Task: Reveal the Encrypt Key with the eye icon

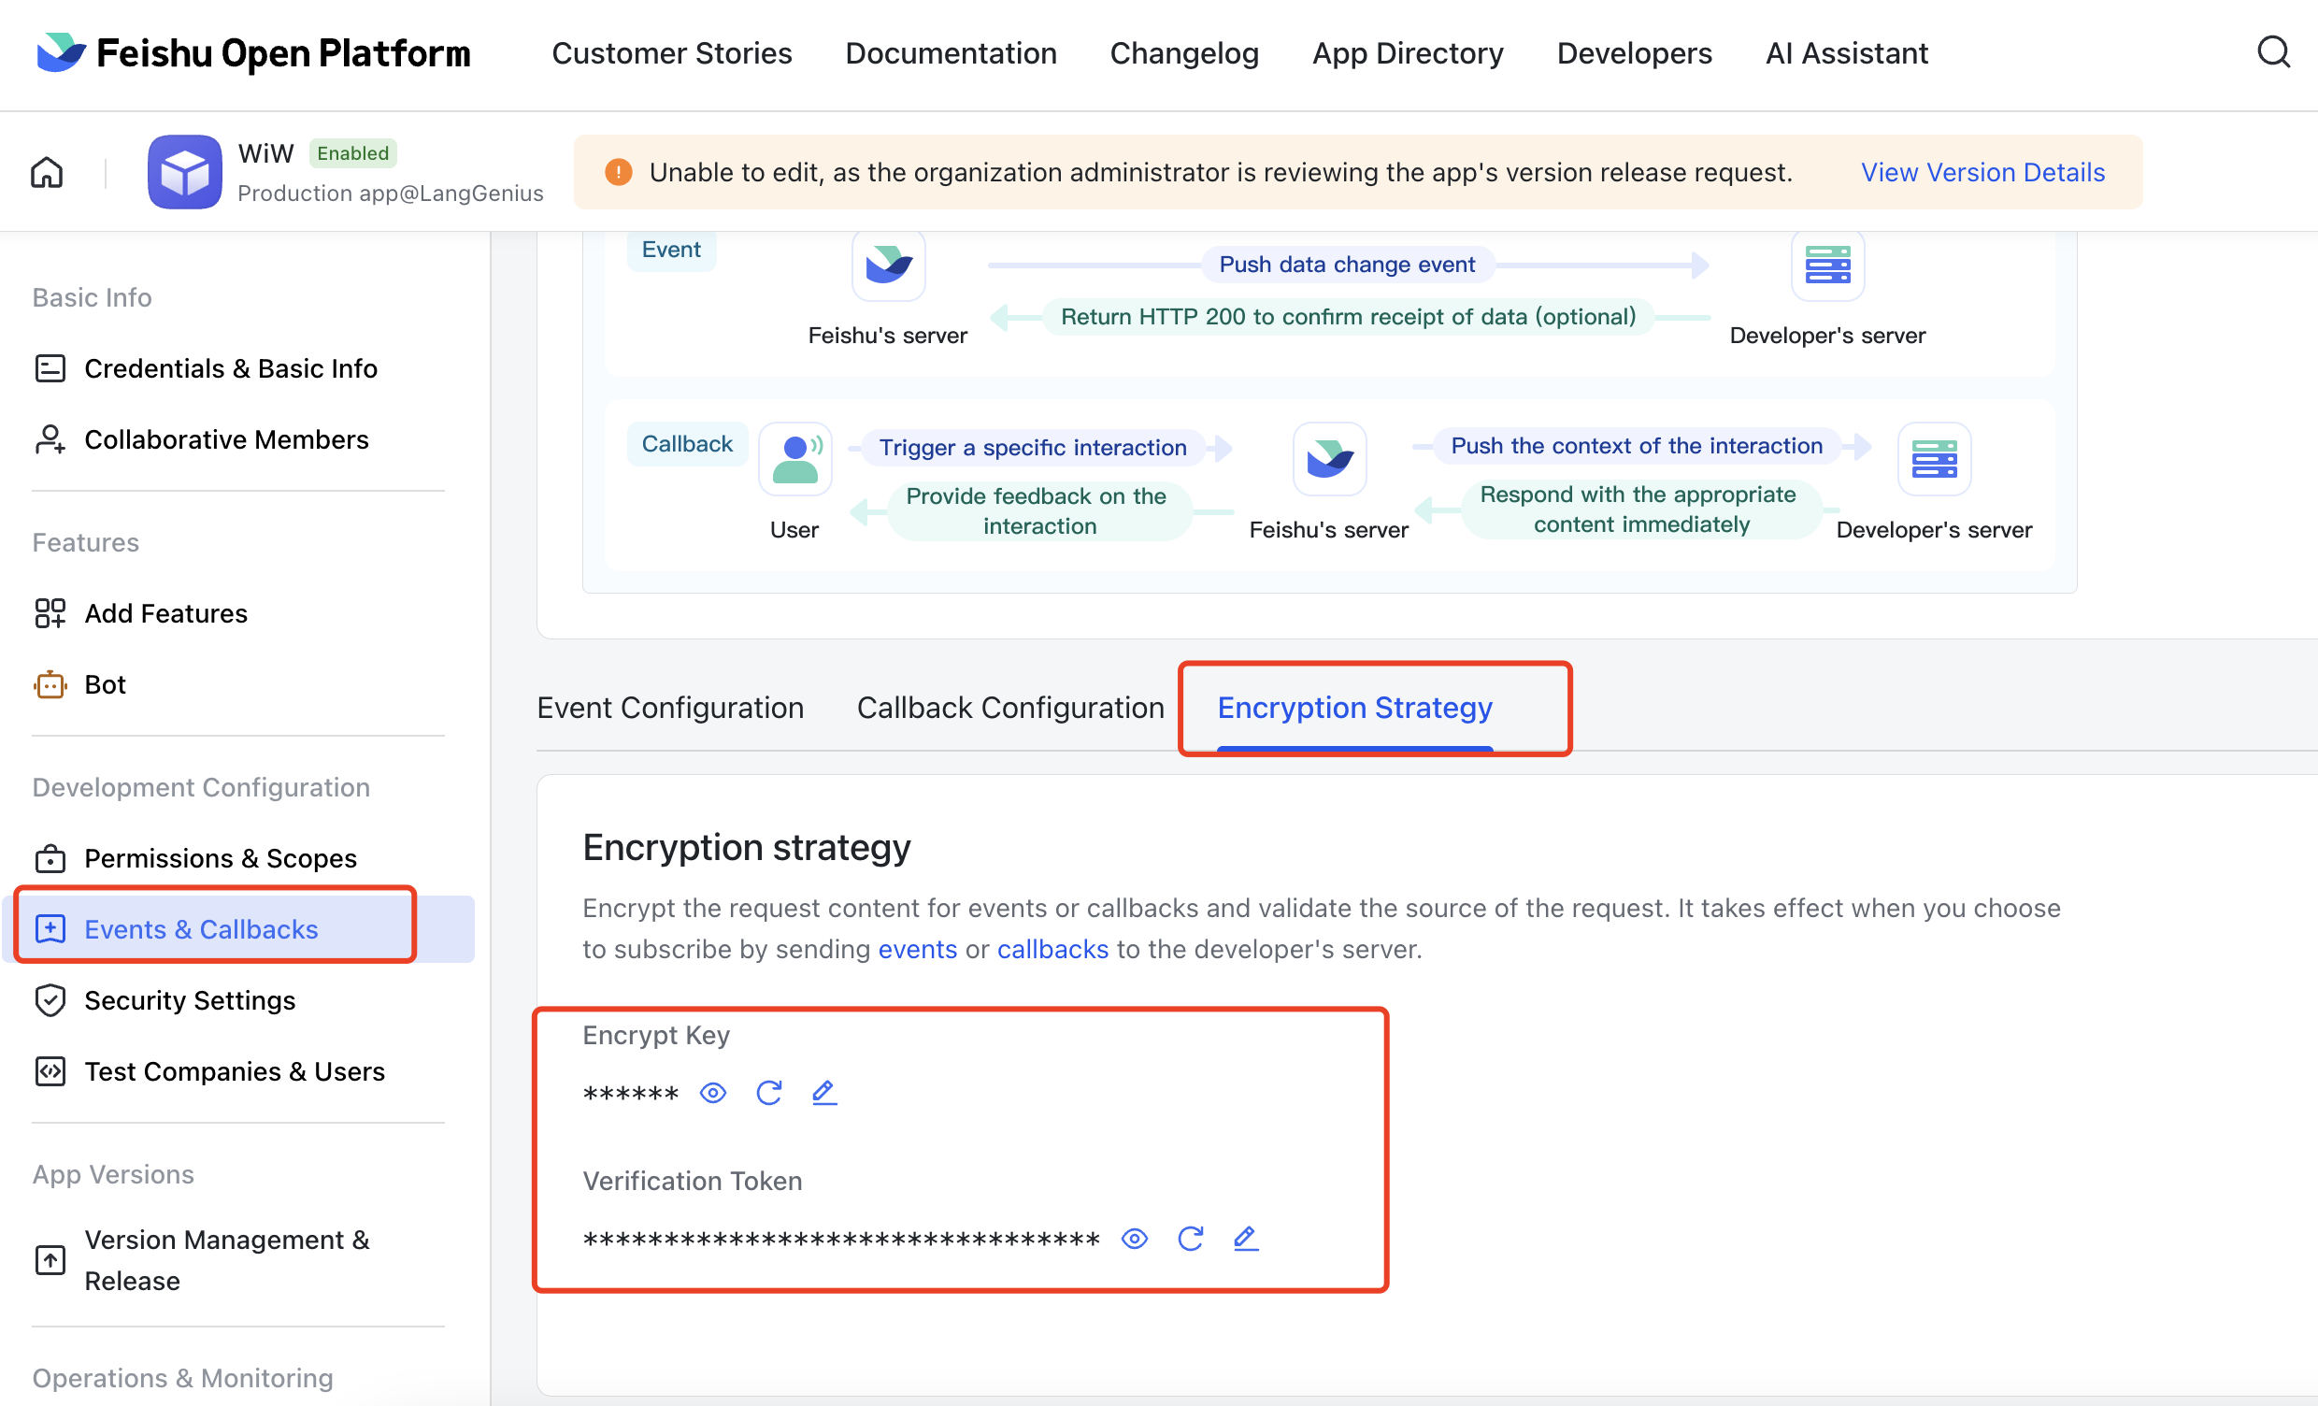Action: click(713, 1093)
